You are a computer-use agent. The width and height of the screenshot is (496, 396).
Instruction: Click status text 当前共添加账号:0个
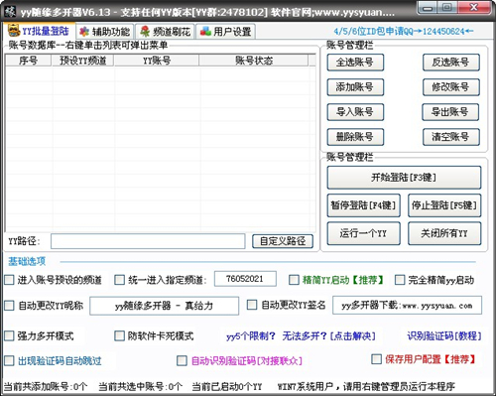click(x=46, y=386)
